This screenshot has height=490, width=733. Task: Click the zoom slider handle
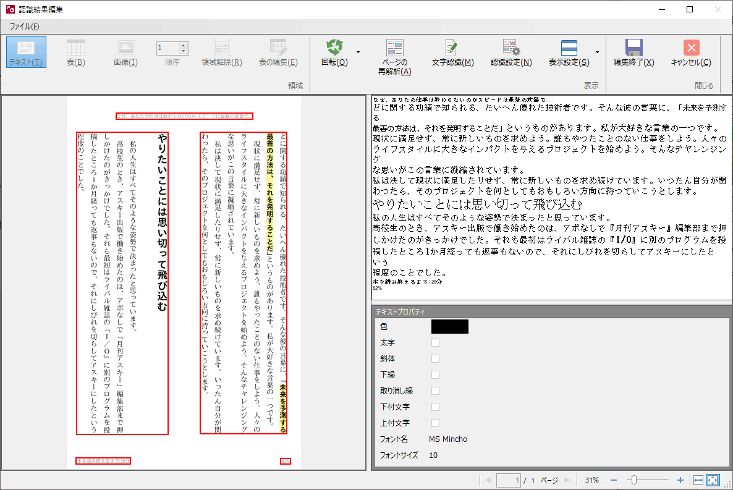[x=633, y=480]
